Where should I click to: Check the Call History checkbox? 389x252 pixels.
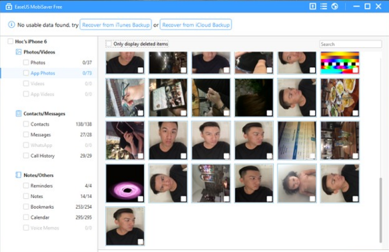point(26,156)
